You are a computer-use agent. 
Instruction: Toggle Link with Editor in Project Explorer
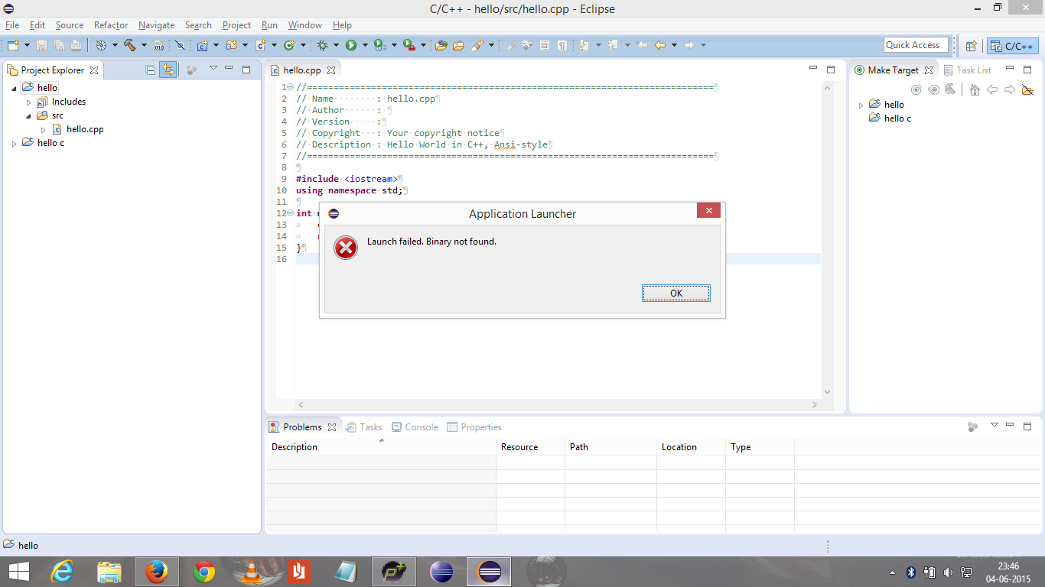point(168,70)
